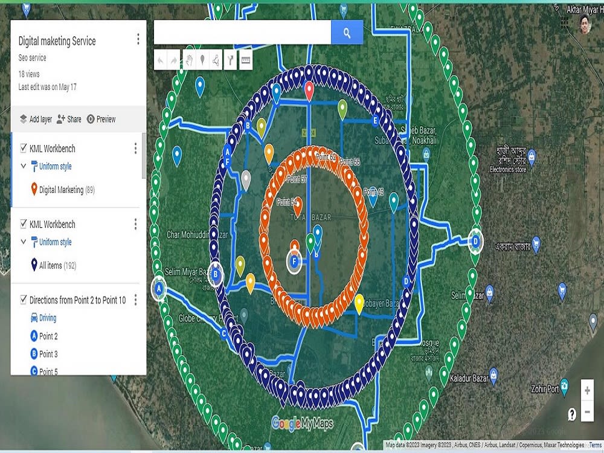Click the Kaladur Bazar shopping icon
This screenshot has width=604, height=453.
[x=493, y=375]
